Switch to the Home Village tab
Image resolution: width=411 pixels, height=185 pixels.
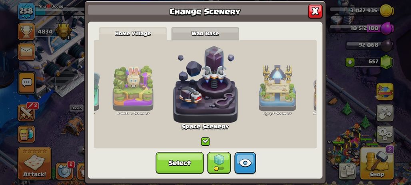click(x=133, y=34)
